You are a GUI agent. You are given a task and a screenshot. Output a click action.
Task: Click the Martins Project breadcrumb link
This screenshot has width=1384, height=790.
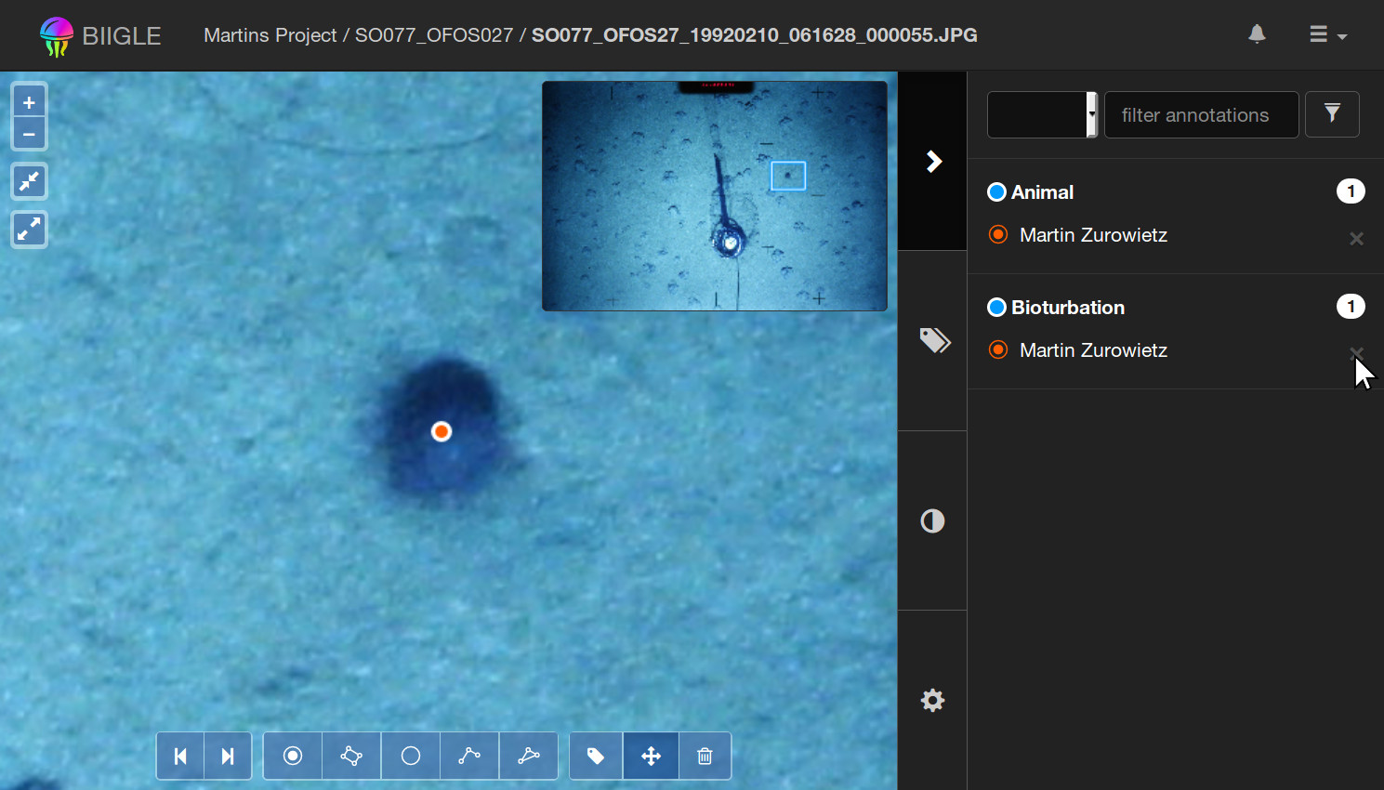point(270,35)
